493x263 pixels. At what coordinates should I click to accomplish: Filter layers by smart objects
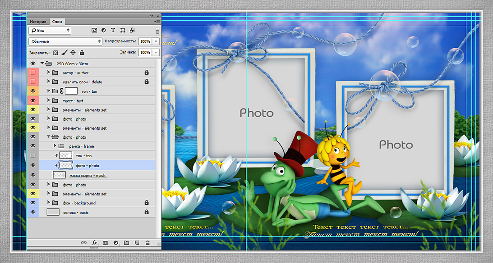pyautogui.click(x=132, y=31)
